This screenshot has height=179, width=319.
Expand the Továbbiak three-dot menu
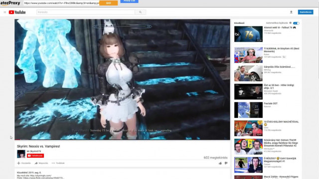[x=58, y=163]
